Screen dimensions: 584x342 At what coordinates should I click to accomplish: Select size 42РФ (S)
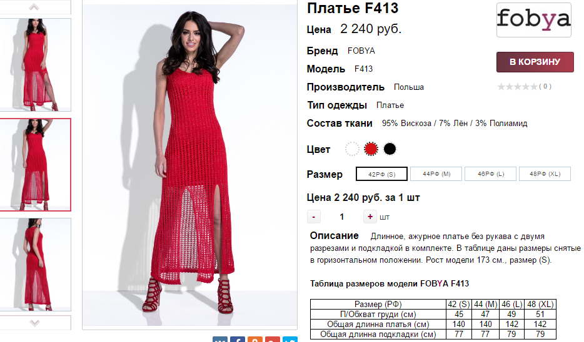(x=382, y=174)
